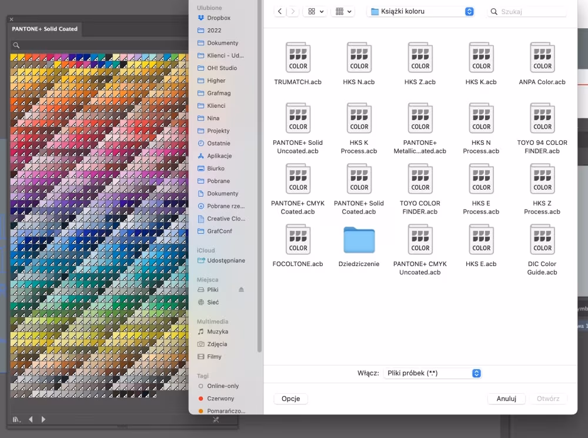The height and width of the screenshot is (438, 588).
Task: Click Anuluj to cancel dialog
Action: coord(506,399)
